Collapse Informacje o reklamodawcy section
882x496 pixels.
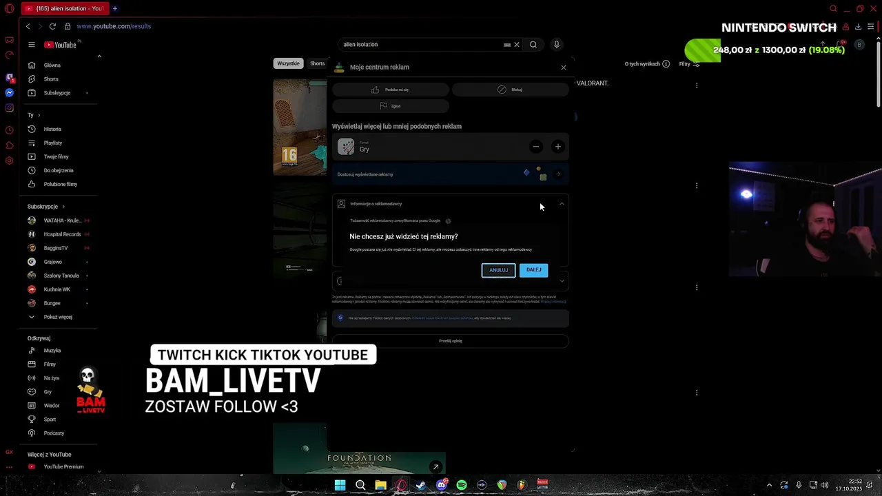point(562,204)
